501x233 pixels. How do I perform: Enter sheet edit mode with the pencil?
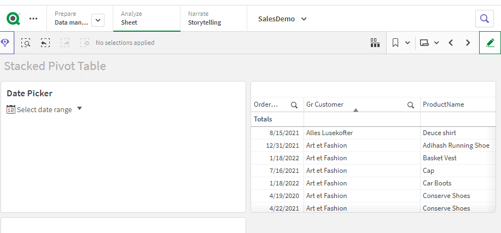[x=490, y=43]
